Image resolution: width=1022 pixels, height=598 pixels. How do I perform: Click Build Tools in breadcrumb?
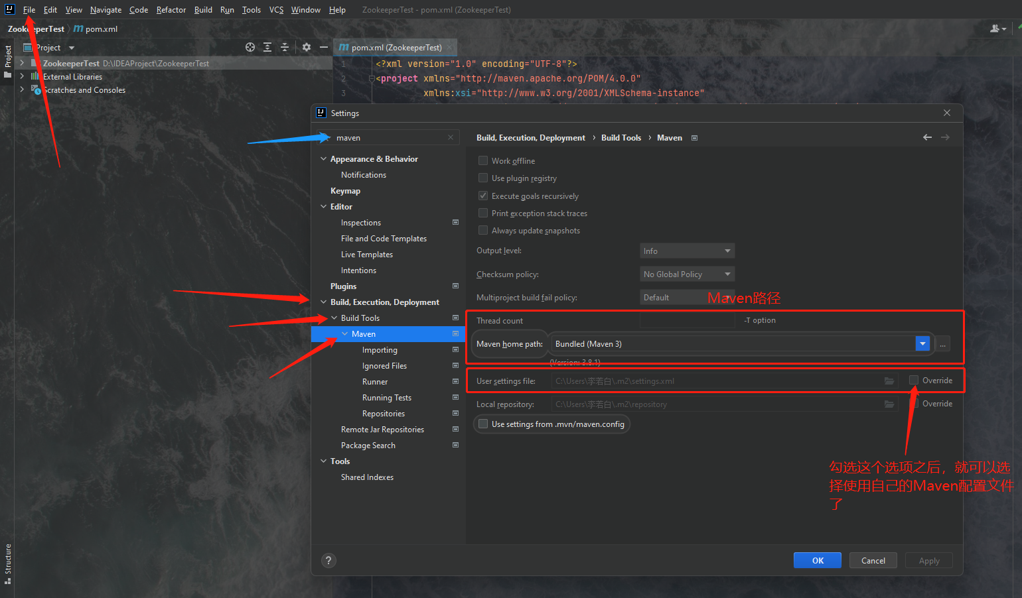621,138
